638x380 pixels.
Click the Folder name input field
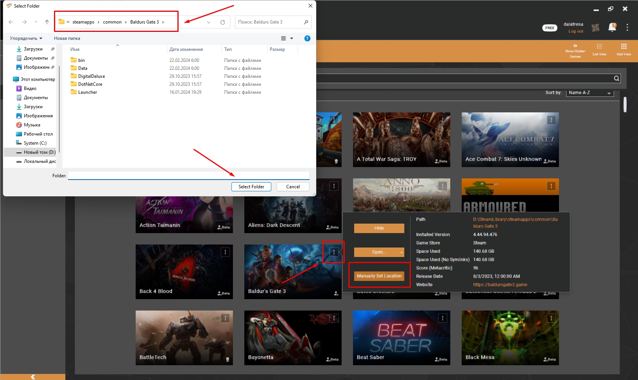tap(189, 175)
